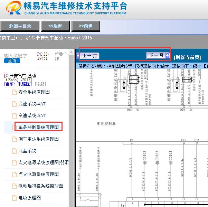Open 点火电源系统原理图(弱混 entry
208x207 pixels.
[44, 162]
